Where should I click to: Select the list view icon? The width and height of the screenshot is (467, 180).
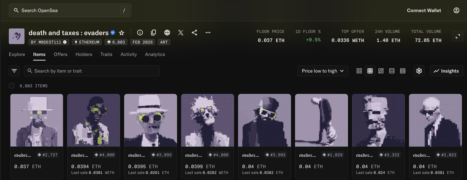click(392, 71)
